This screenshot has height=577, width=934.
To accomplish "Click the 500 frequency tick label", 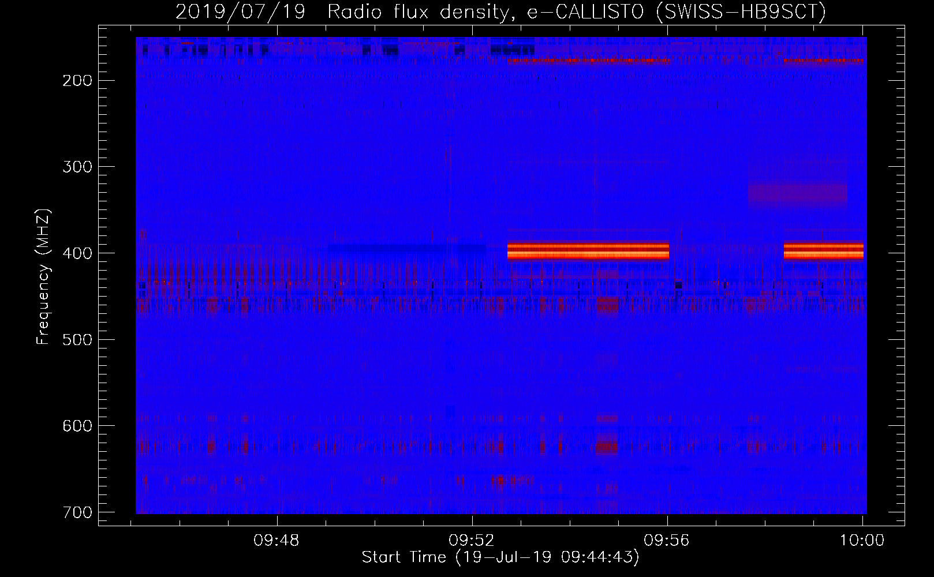I will [77, 339].
